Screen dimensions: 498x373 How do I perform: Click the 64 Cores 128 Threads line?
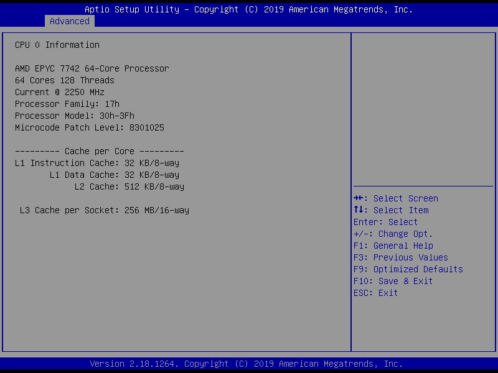coord(65,80)
